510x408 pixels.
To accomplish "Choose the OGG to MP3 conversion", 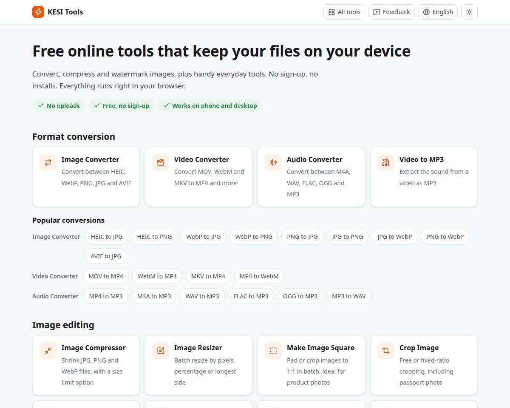I will (x=300, y=296).
